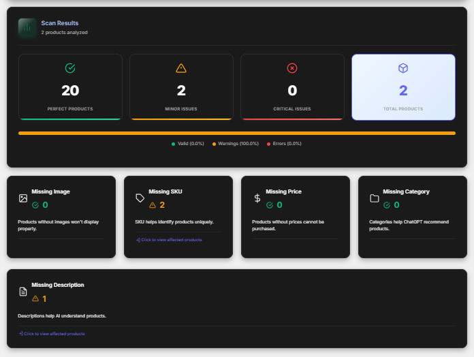This screenshot has width=474, height=357.
Task: Click the green check beside Missing Image count
Action: point(35,205)
